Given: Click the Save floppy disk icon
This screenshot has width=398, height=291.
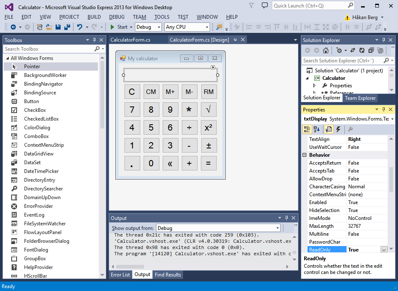Looking at the screenshot, I should click(58, 27).
